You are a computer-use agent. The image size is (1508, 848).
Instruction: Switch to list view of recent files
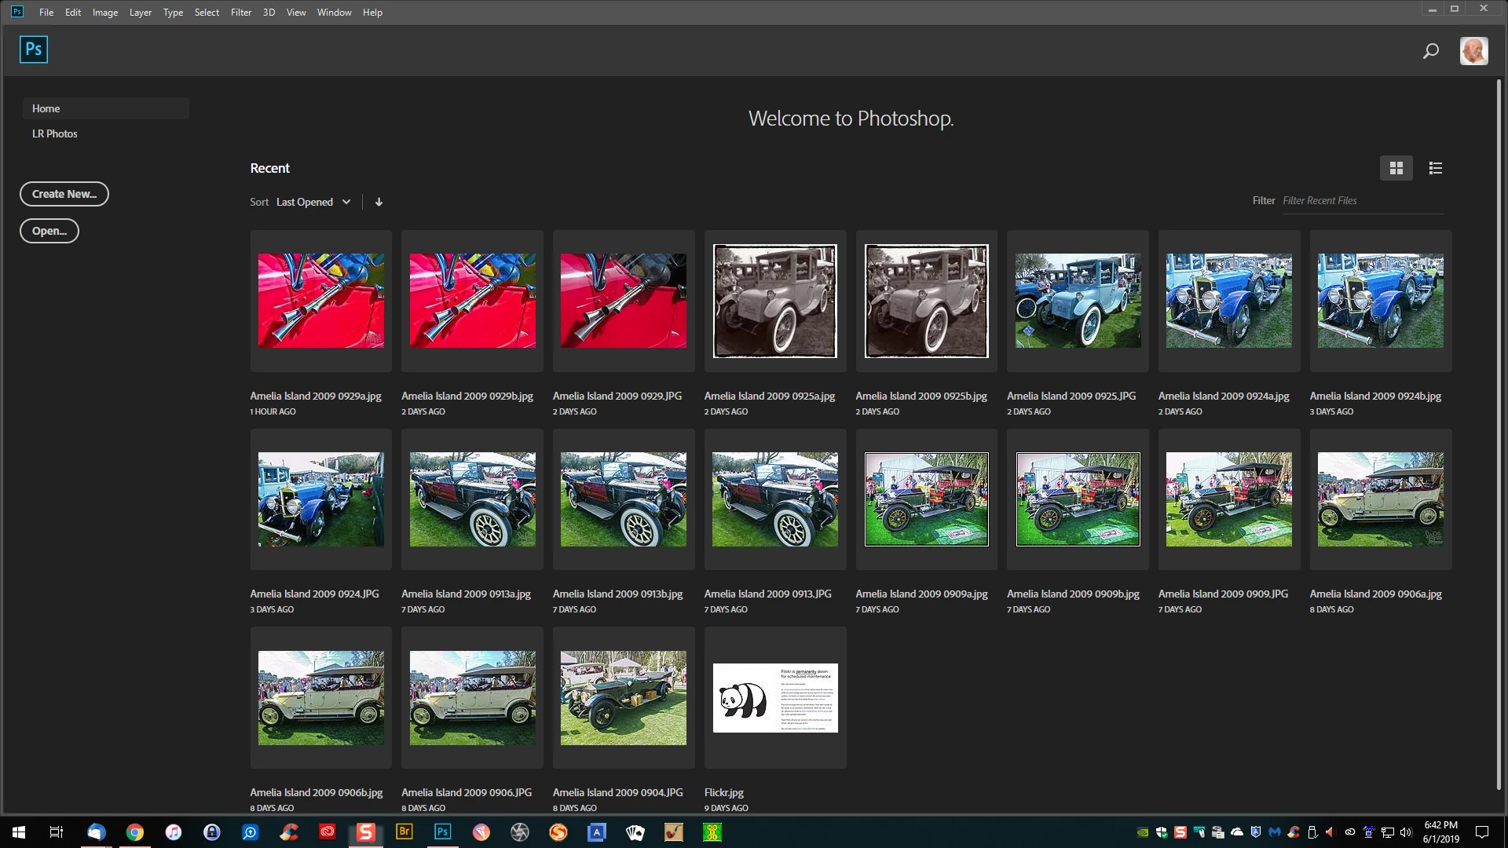coord(1435,168)
